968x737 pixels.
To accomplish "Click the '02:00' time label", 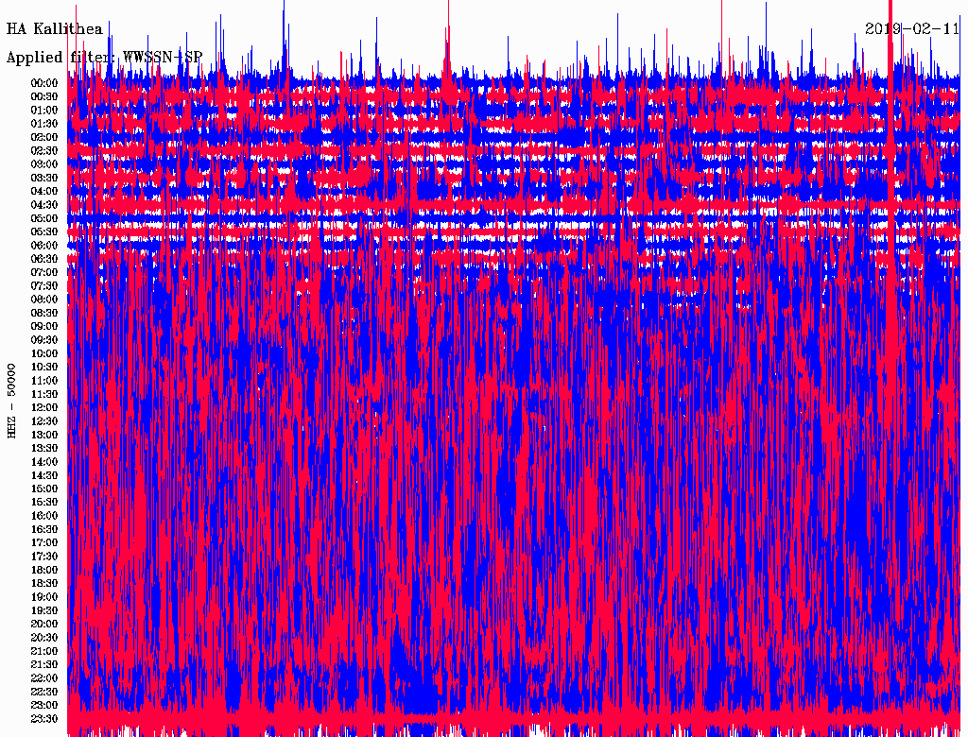I will coord(44,137).
